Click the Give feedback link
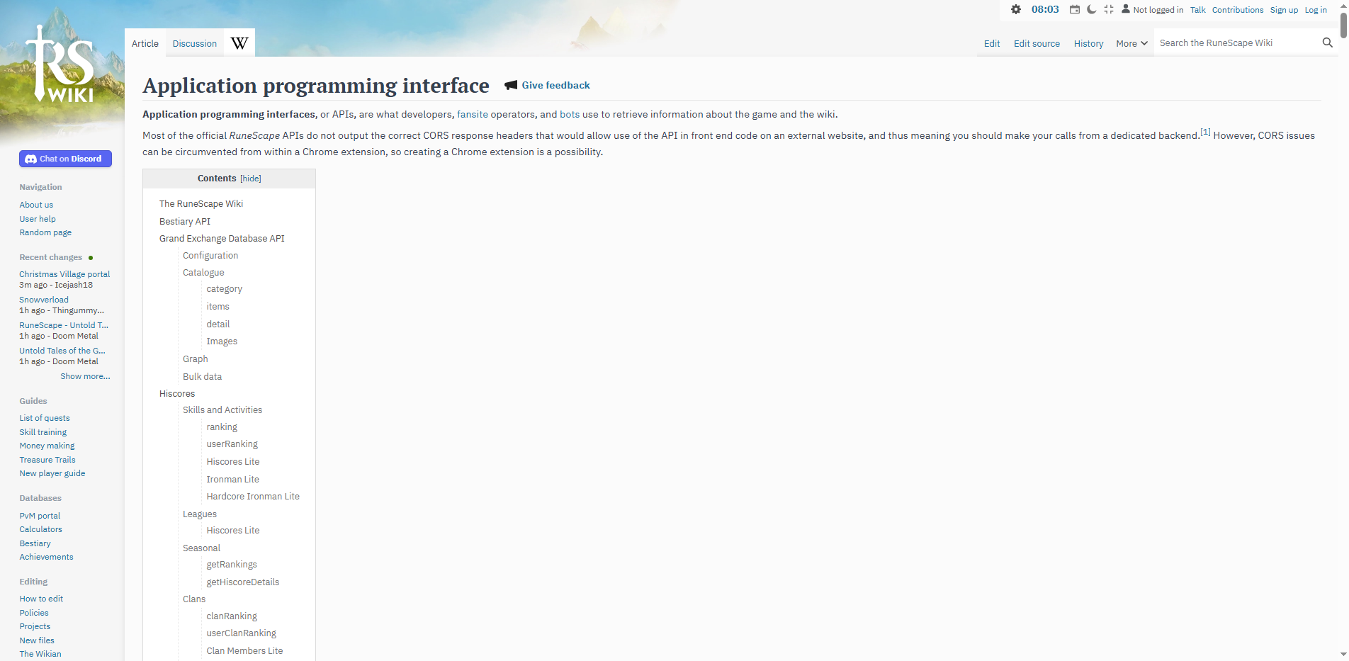 [555, 85]
